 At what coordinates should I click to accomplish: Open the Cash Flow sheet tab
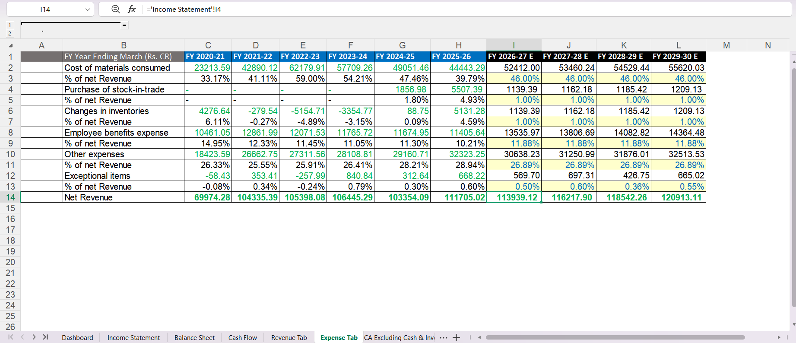(242, 338)
